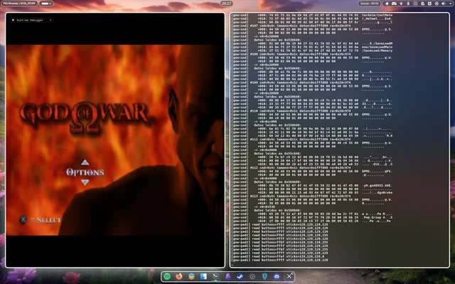Click the first tray icon left of Discord
This screenshot has width=455, height=284.
[x=387, y=4]
